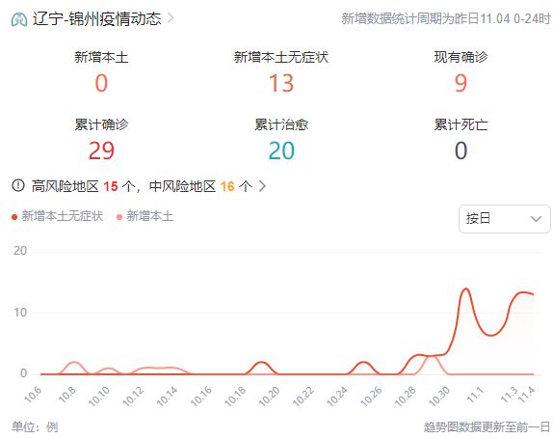Click the 现有确诊 count 9
Viewport: 553px width, 439px height.
pos(461,83)
